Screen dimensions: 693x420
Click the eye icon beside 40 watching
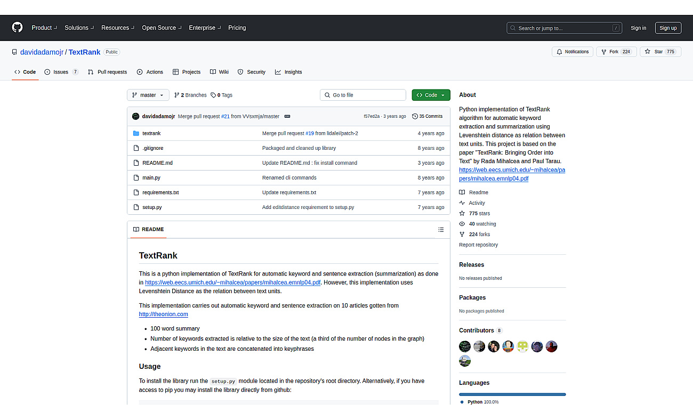coord(462,224)
